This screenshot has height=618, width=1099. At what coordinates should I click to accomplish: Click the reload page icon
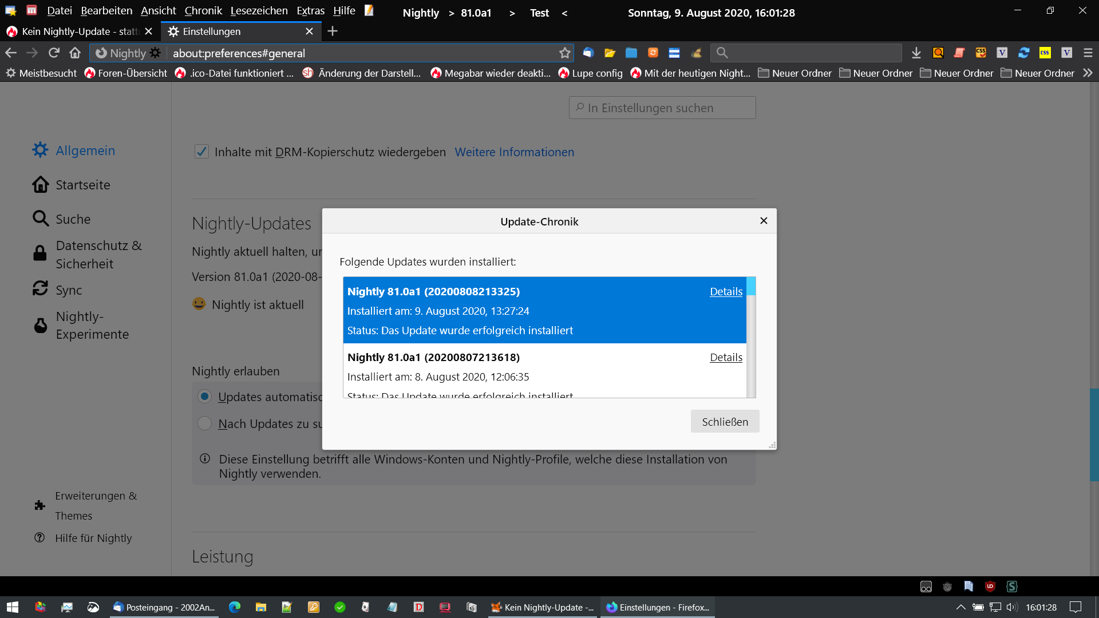54,53
